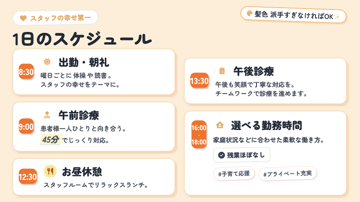Select the 13:30 time badge
Viewport: 360px width, 202px height.
(199, 81)
